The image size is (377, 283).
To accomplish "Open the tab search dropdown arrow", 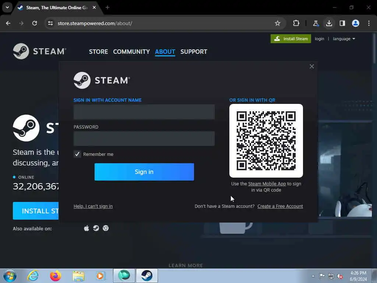I will click(x=7, y=7).
